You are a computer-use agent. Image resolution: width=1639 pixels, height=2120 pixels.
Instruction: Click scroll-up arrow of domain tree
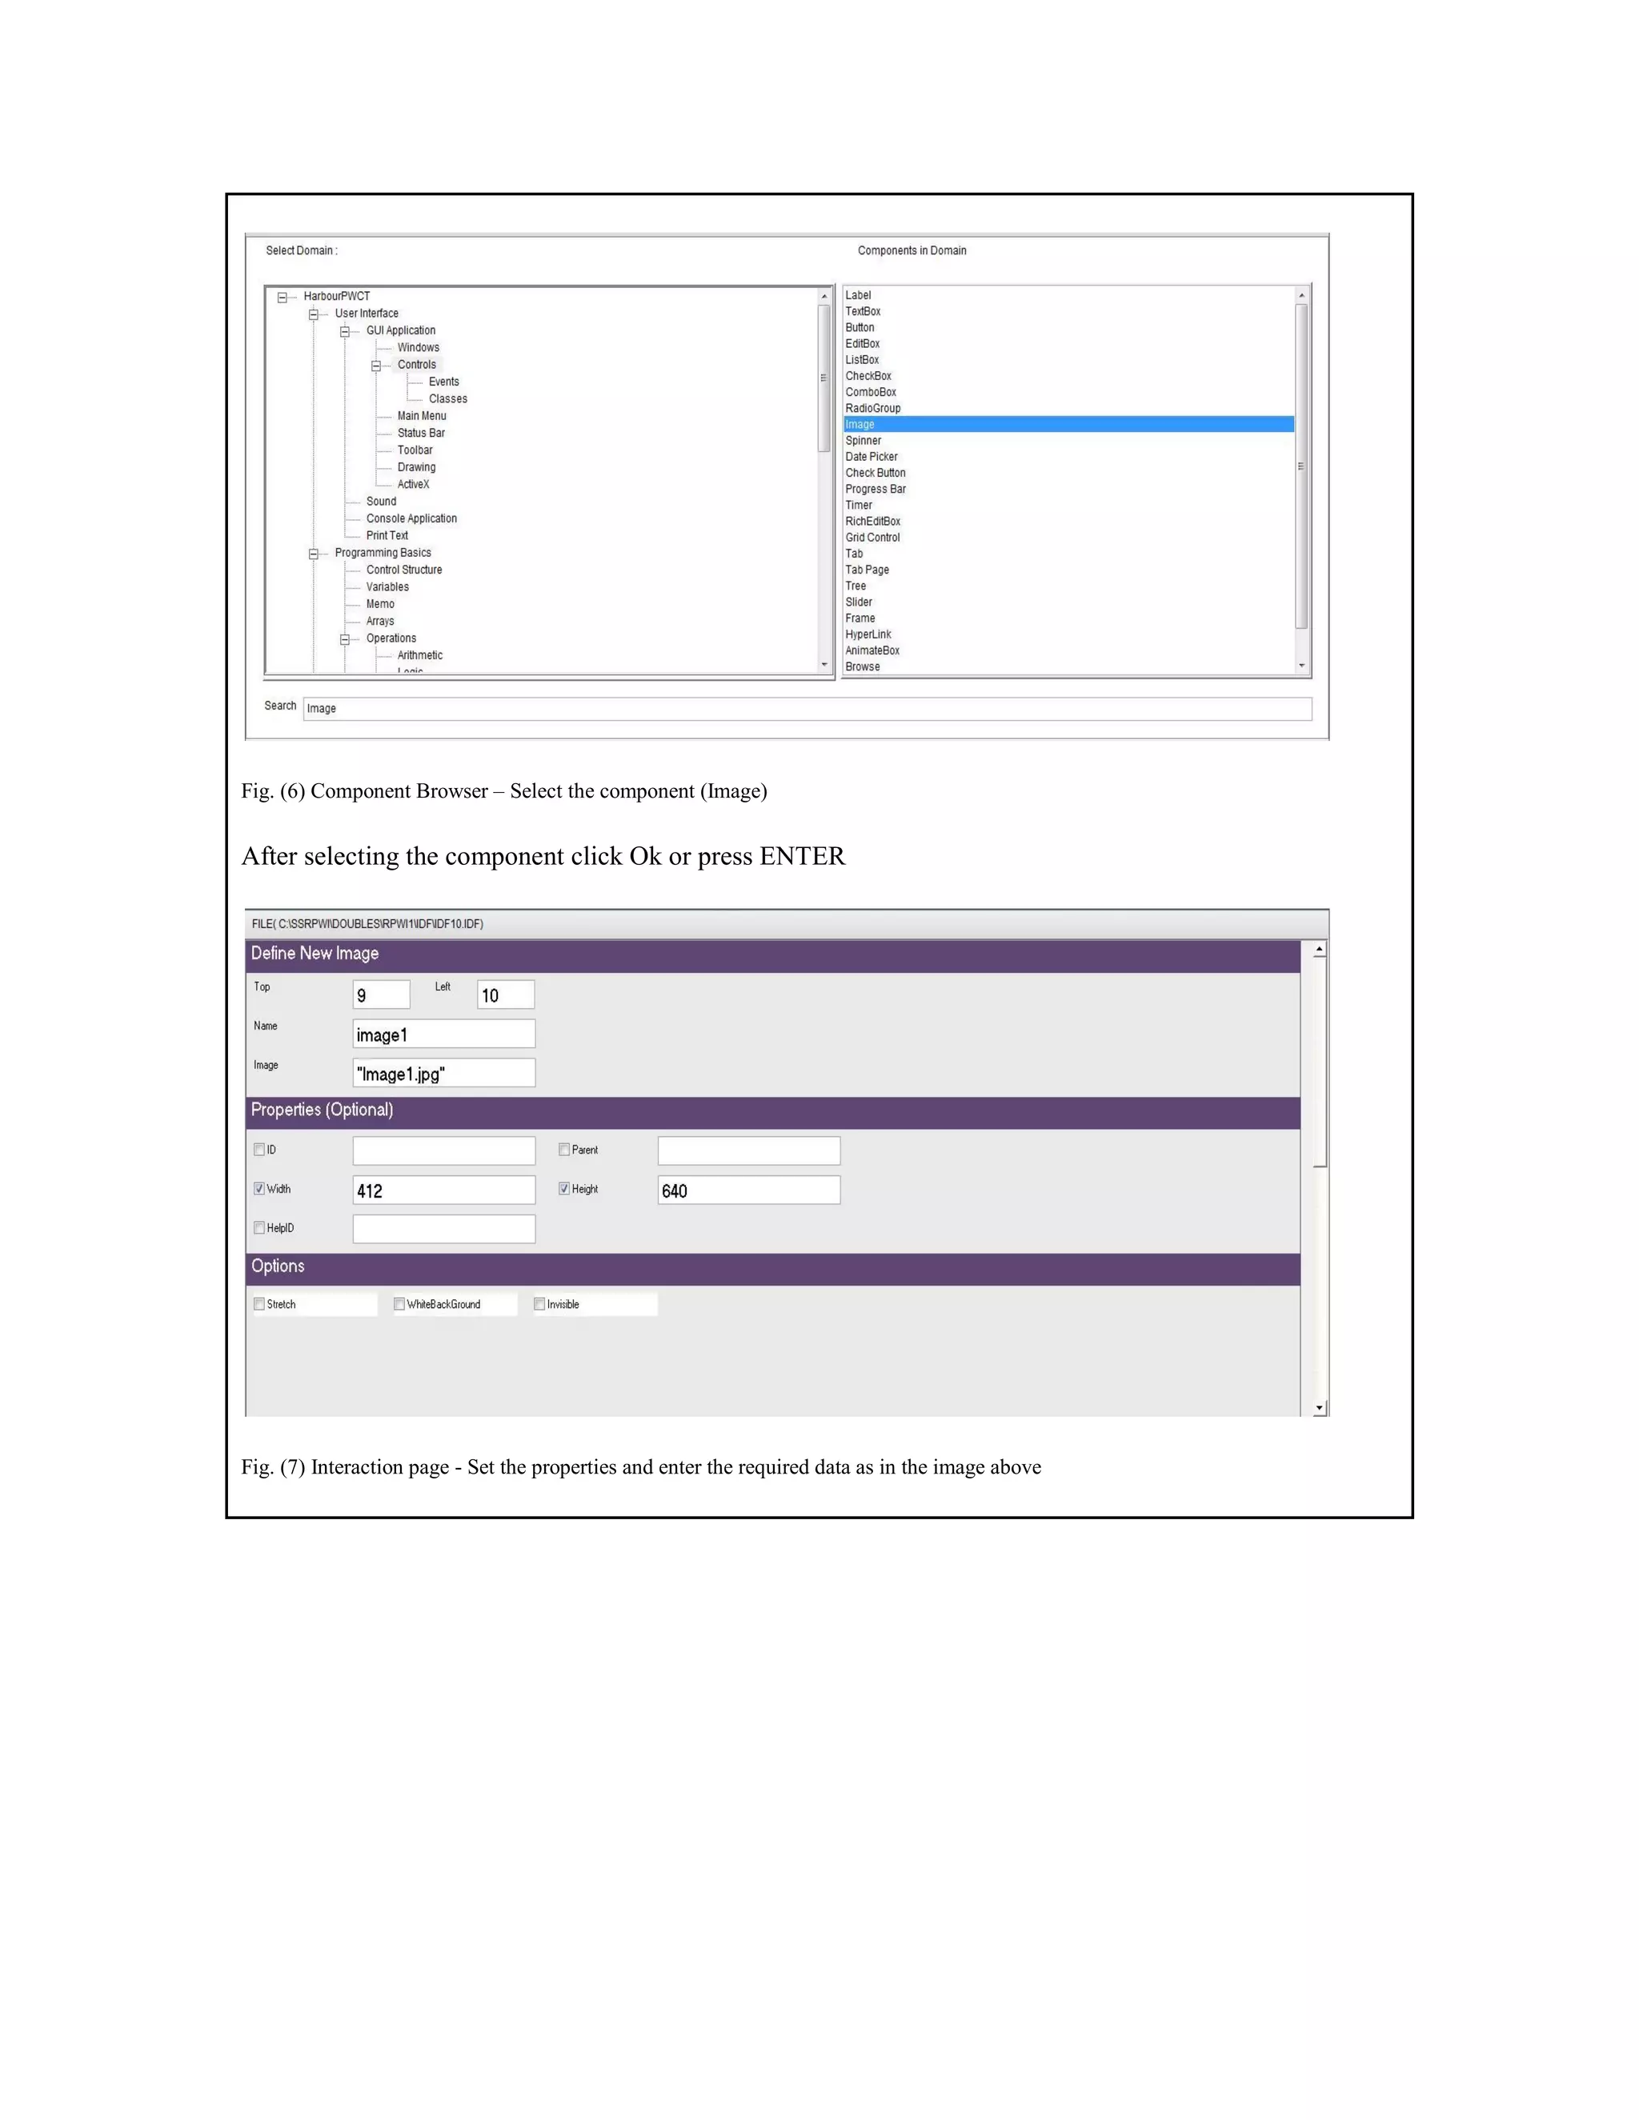click(824, 296)
